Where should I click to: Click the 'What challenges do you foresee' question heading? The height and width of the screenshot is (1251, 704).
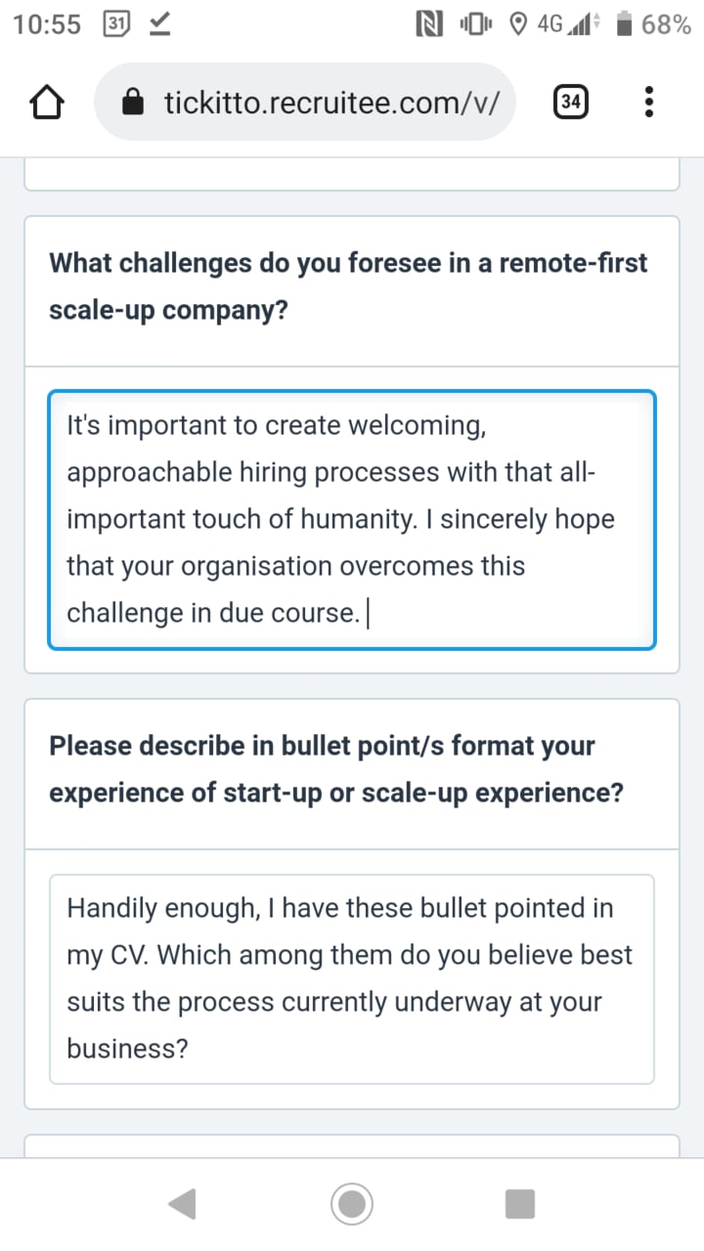(x=348, y=286)
